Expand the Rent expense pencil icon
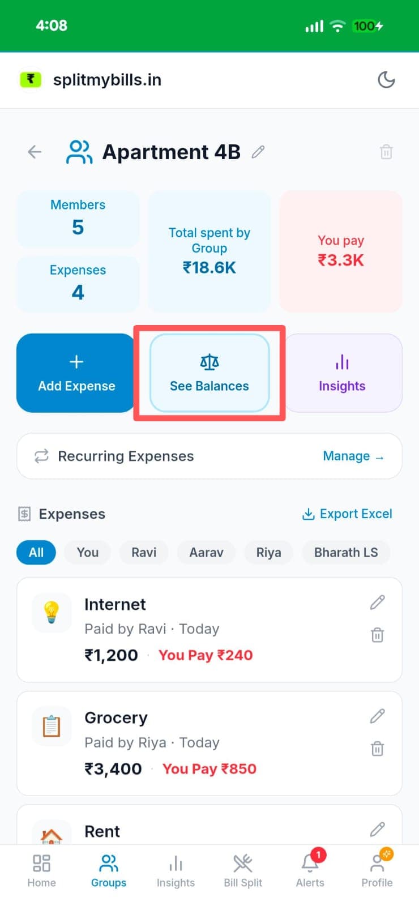 [377, 829]
